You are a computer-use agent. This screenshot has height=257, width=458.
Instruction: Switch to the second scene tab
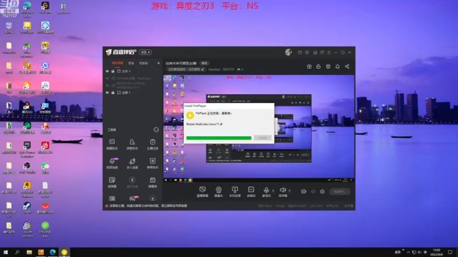coord(131,63)
